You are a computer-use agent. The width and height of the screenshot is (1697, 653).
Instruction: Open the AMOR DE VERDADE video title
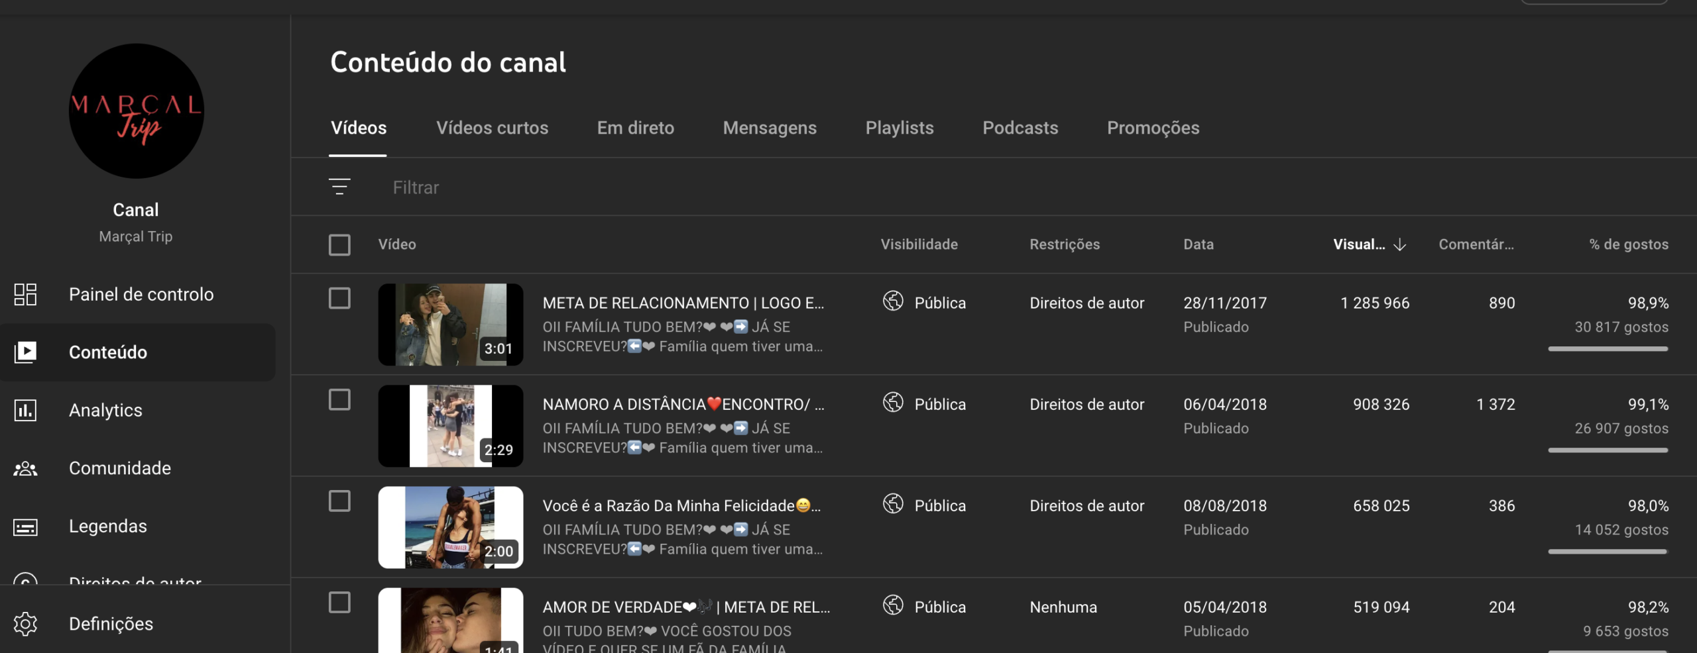point(685,607)
